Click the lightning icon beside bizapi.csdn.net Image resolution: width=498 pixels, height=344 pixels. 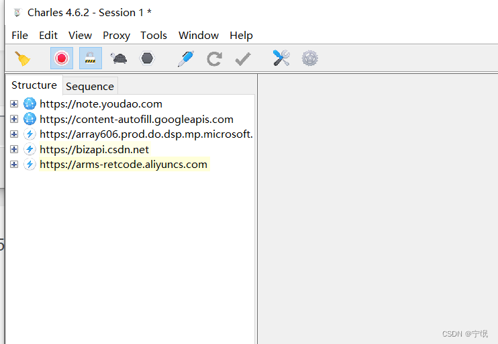[x=30, y=148]
